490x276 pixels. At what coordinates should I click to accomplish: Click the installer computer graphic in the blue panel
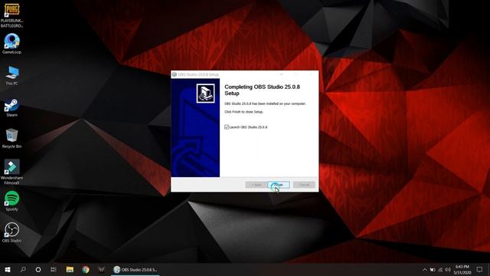[x=206, y=94]
